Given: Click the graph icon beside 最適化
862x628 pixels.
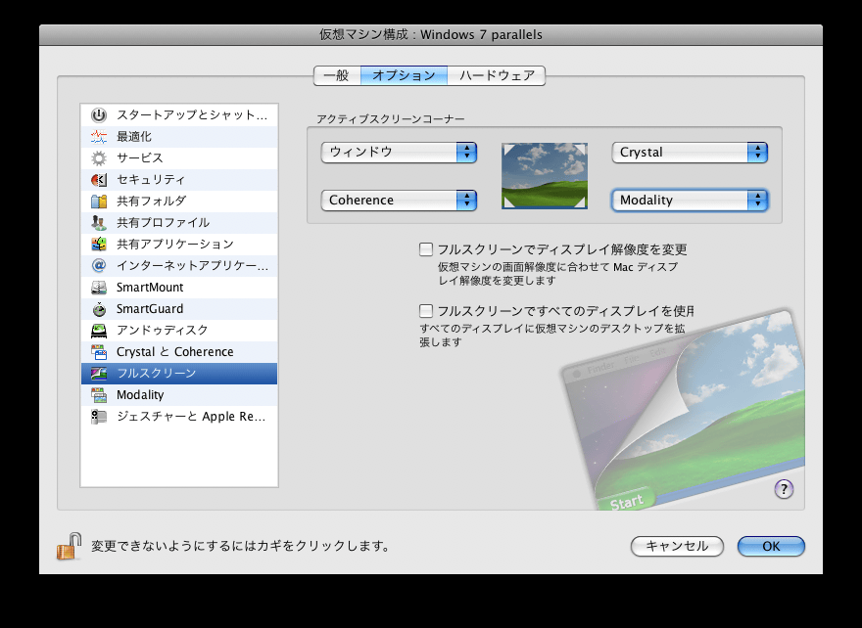Looking at the screenshot, I should pos(98,137).
